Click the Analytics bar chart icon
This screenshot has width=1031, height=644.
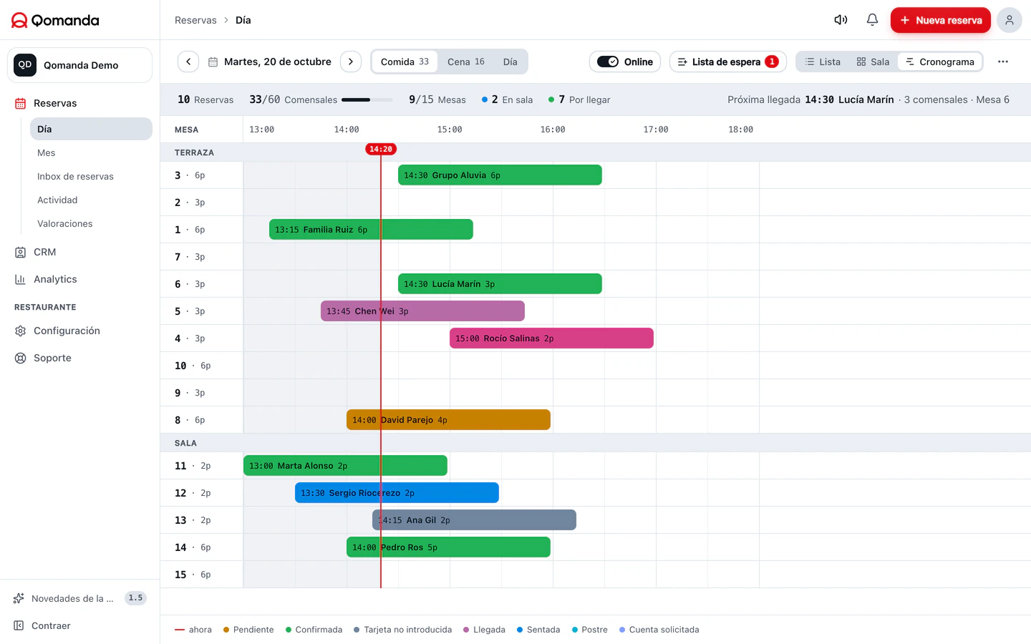click(20, 280)
